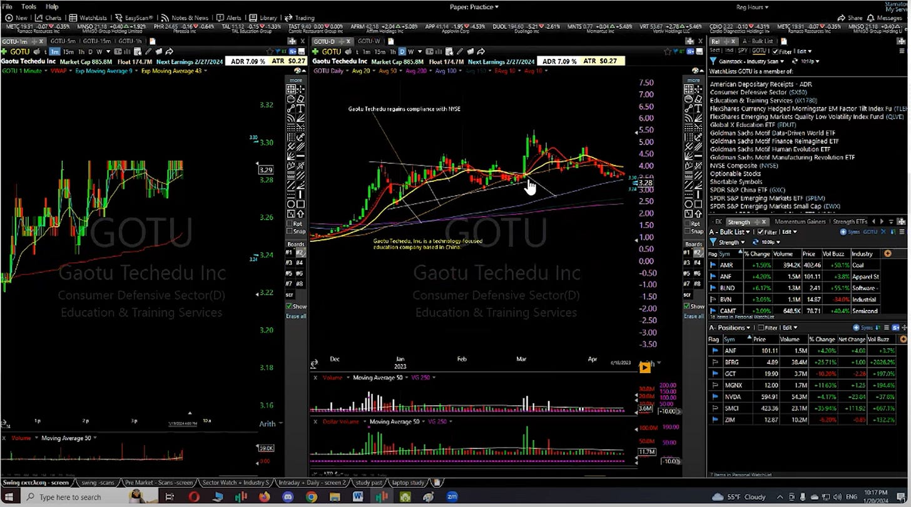
Task: Toggle Rpt checkbox in left chart drawing toolbar
Action: coord(289,223)
